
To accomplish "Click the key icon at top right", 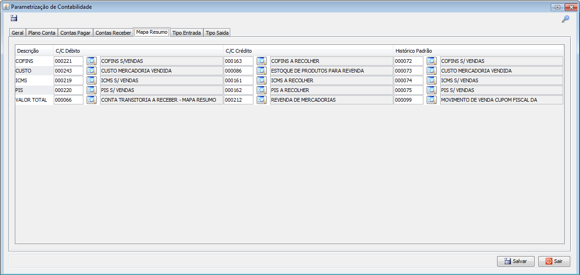I will tap(565, 19).
